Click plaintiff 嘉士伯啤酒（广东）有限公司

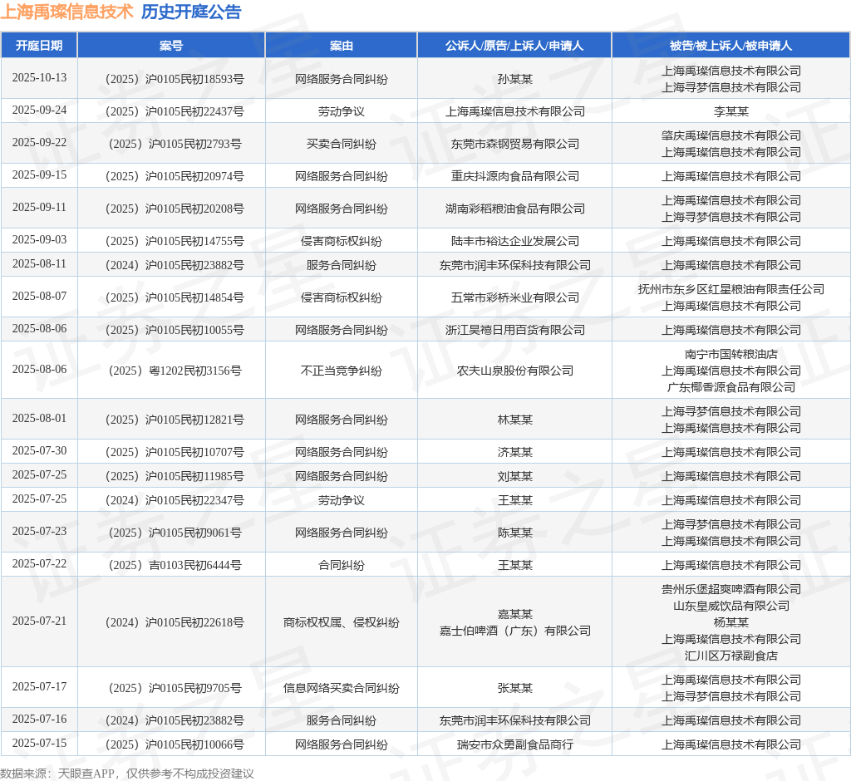[x=514, y=631]
